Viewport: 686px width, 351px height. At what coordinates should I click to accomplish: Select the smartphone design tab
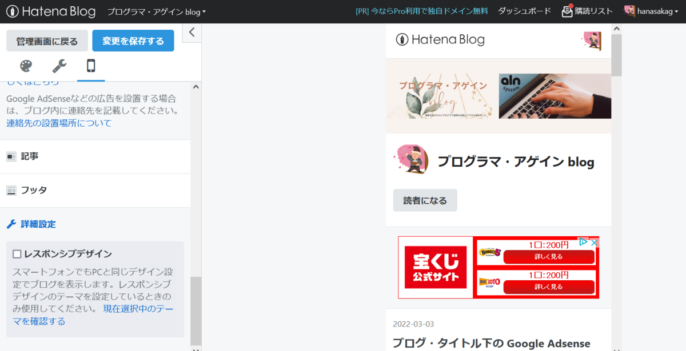pos(91,66)
